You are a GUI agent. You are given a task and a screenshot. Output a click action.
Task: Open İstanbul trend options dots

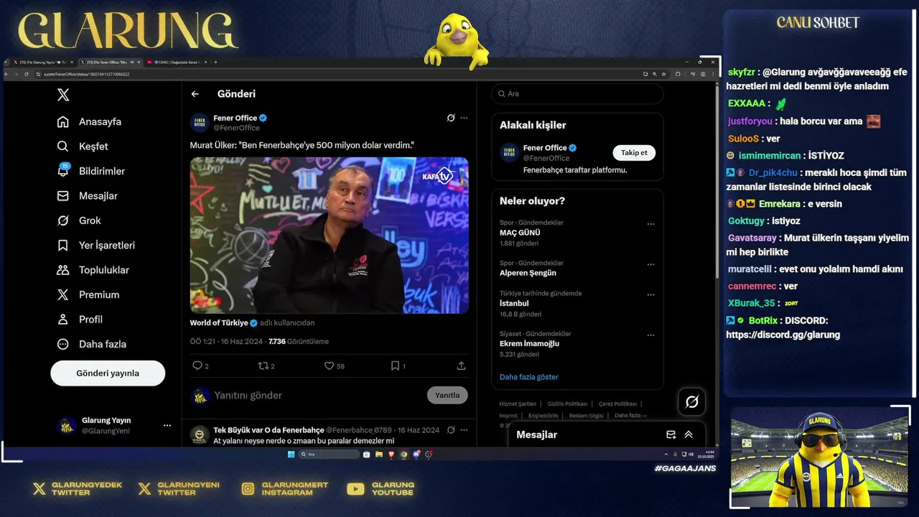pyautogui.click(x=650, y=294)
